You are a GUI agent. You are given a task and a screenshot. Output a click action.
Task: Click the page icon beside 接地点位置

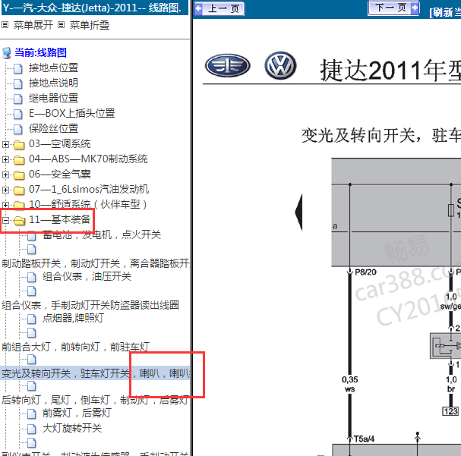coord(18,69)
